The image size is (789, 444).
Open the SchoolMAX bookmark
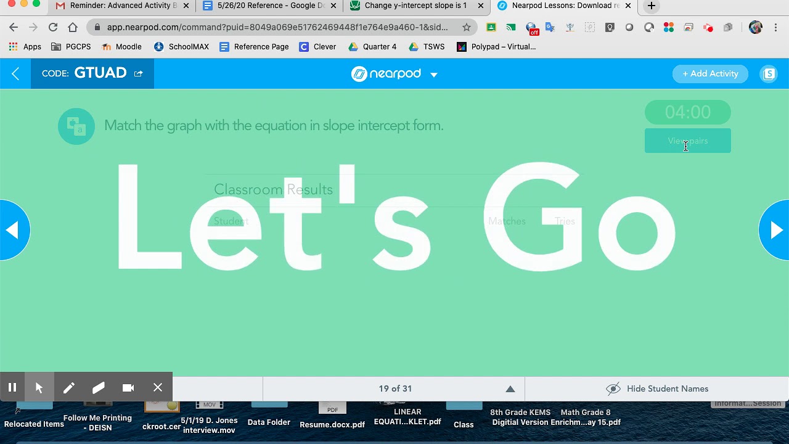point(181,46)
